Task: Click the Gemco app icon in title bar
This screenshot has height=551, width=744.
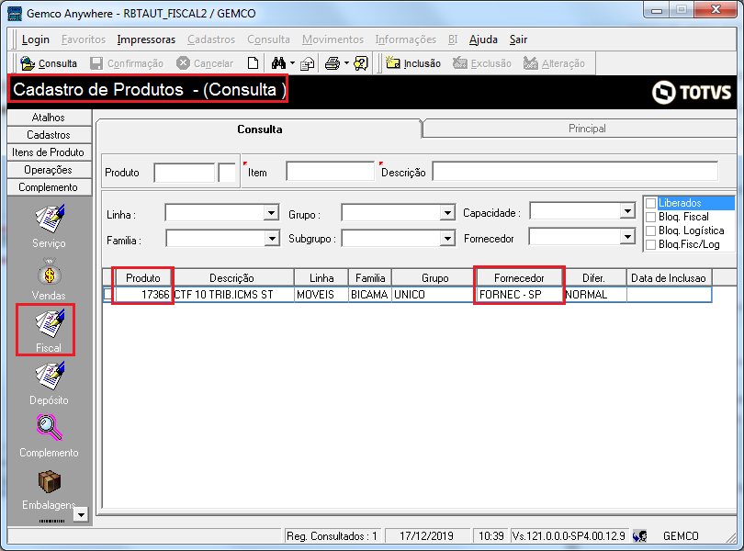Action: point(14,13)
